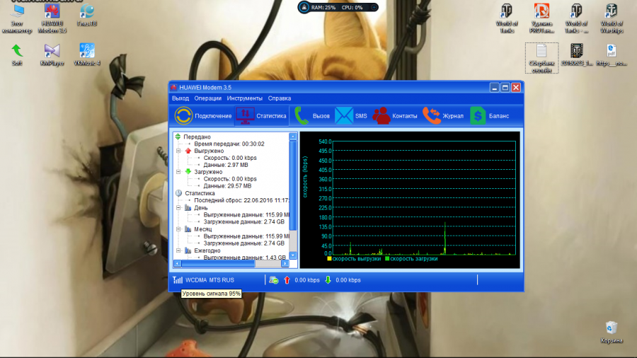
Task: Collapse the День tree node
Action: coord(178,207)
